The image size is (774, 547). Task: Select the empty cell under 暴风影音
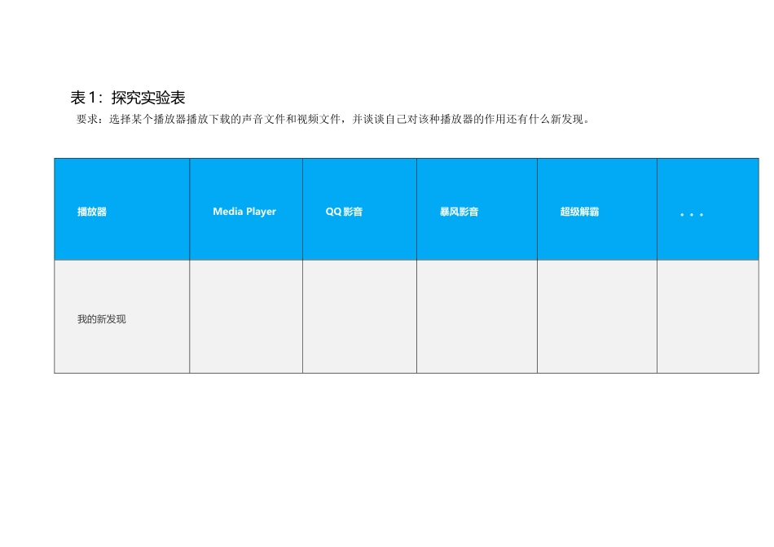coord(476,316)
